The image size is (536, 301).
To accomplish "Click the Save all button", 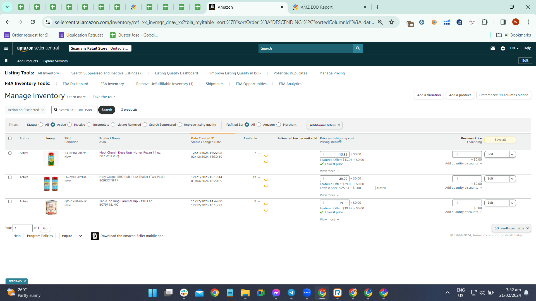I will [x=500, y=140].
